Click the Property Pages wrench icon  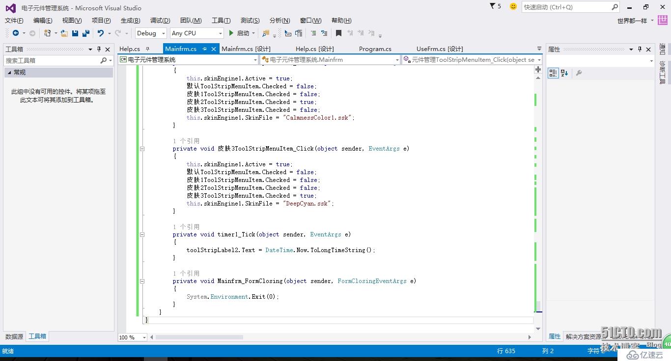[579, 73]
